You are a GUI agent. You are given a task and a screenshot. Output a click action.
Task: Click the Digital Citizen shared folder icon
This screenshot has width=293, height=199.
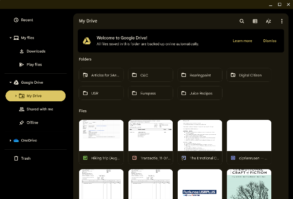point(233,75)
